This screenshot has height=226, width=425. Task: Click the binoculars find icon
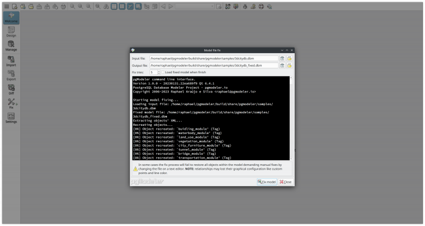(106, 7)
